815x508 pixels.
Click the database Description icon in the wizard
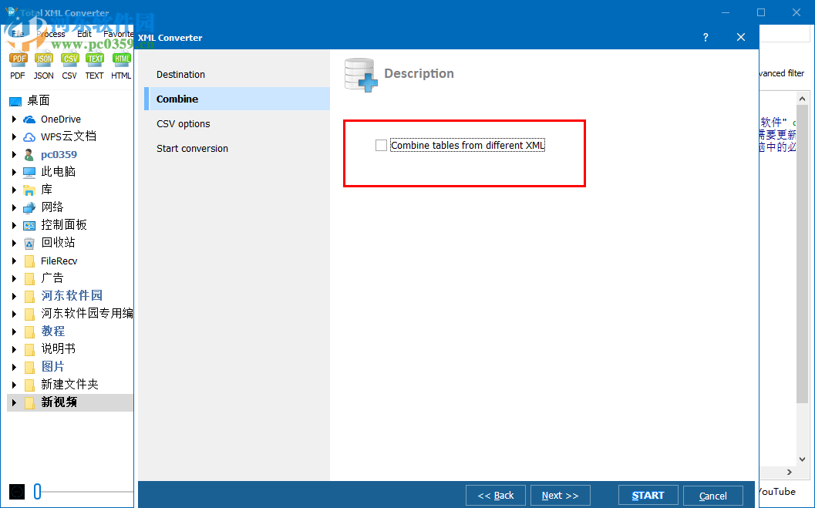pos(360,73)
